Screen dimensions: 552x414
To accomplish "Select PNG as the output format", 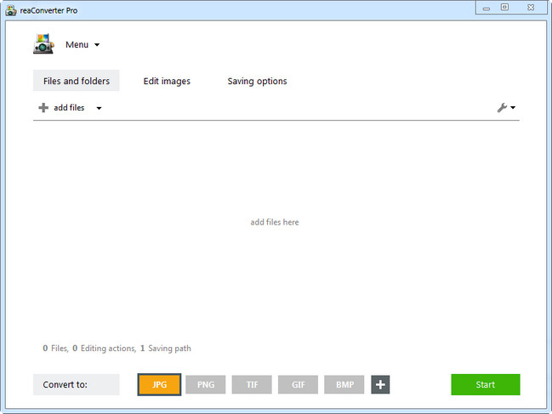I will (206, 384).
